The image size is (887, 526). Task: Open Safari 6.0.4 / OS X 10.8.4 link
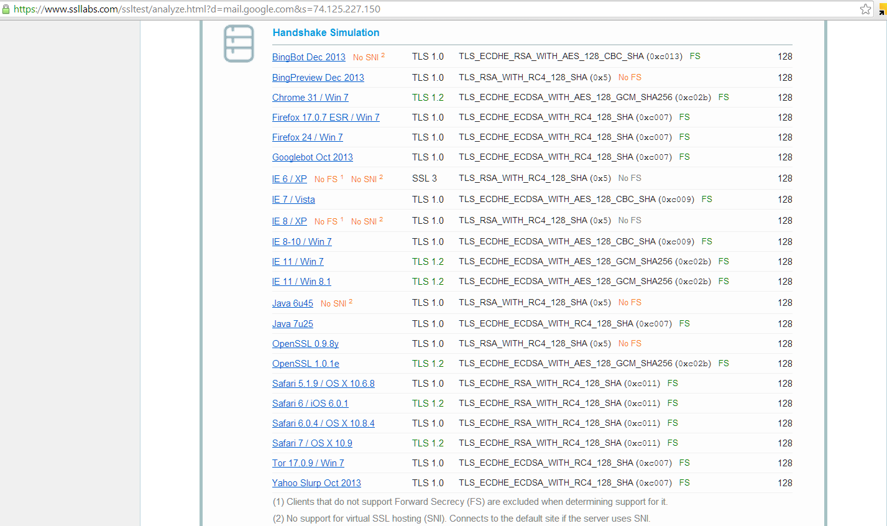click(323, 423)
